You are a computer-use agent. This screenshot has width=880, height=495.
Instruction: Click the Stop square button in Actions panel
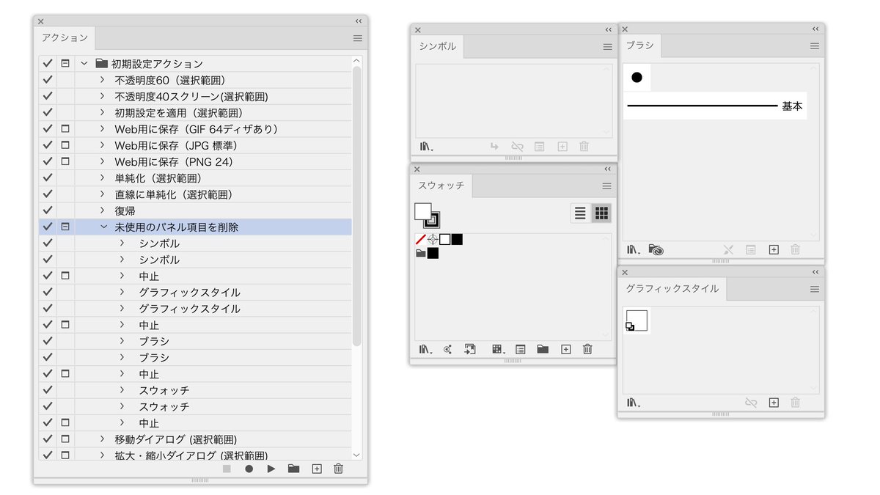pos(227,469)
